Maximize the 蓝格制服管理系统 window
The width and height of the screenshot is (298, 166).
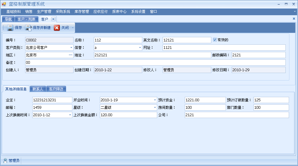(286, 4)
